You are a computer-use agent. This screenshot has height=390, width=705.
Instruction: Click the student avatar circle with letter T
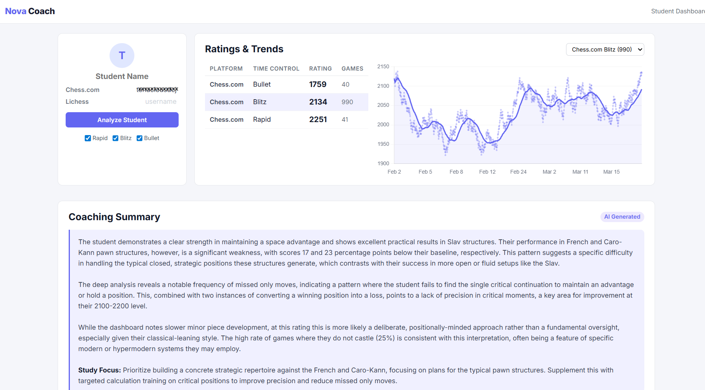pos(122,55)
